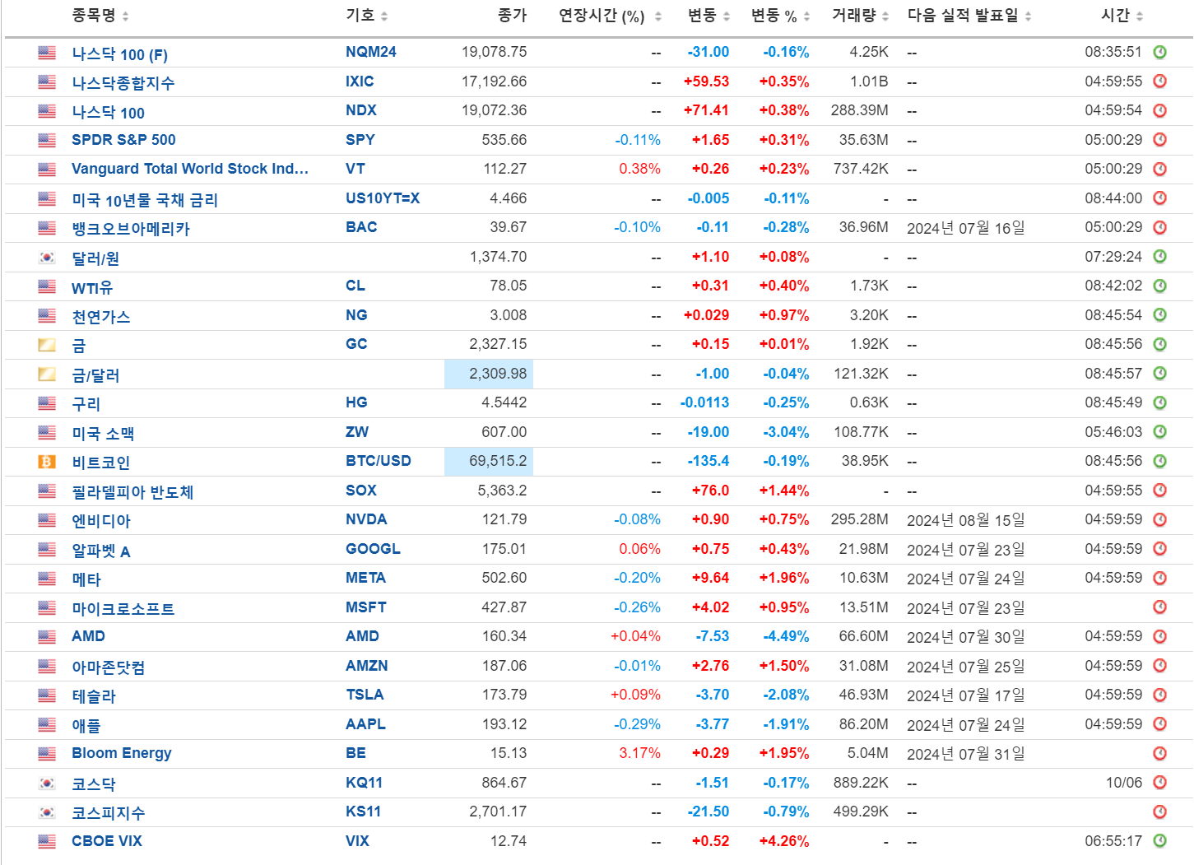The width and height of the screenshot is (1194, 865).
Task: Click the Korean flag icon next to 코스닥
Action: [47, 783]
